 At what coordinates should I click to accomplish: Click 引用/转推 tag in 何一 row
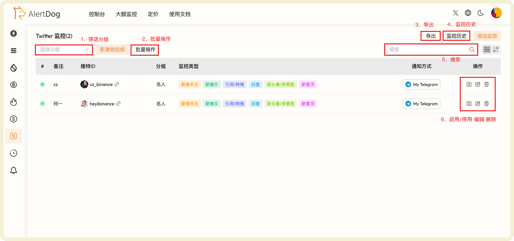(x=235, y=104)
